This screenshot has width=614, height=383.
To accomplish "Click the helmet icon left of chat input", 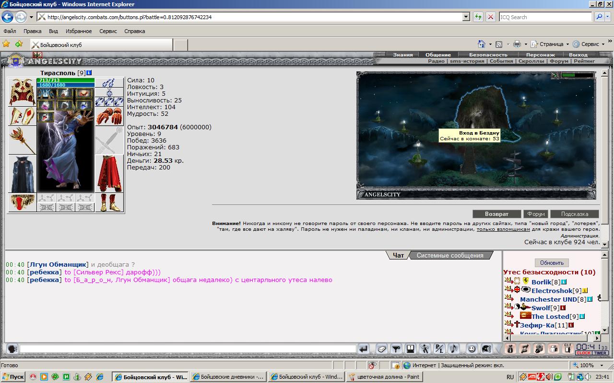I will [x=12, y=349].
